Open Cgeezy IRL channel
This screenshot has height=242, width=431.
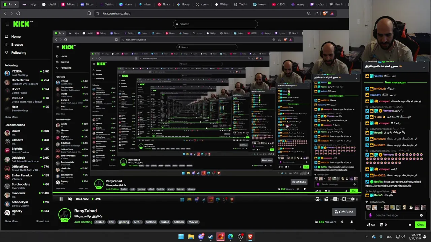coord(27,212)
